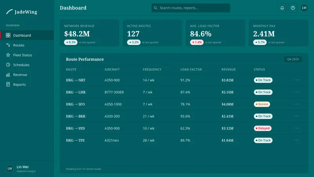The height and width of the screenshot is (177, 314).
Task: Sort by FREQUENCY column header
Action: tap(152, 70)
